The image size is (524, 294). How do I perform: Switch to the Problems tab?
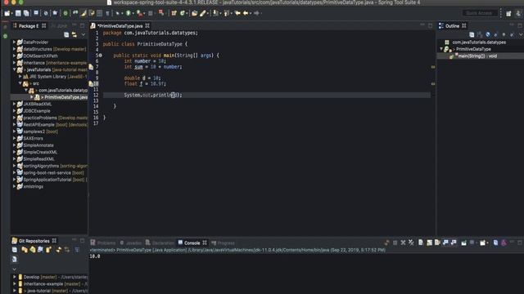(103, 243)
